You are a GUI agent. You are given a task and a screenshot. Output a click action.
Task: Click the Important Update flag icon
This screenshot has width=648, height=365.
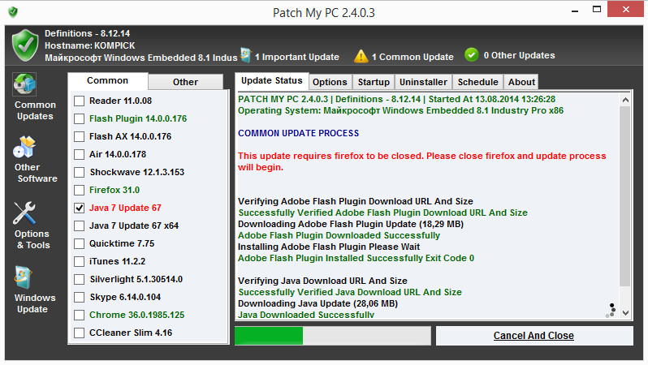tap(246, 55)
